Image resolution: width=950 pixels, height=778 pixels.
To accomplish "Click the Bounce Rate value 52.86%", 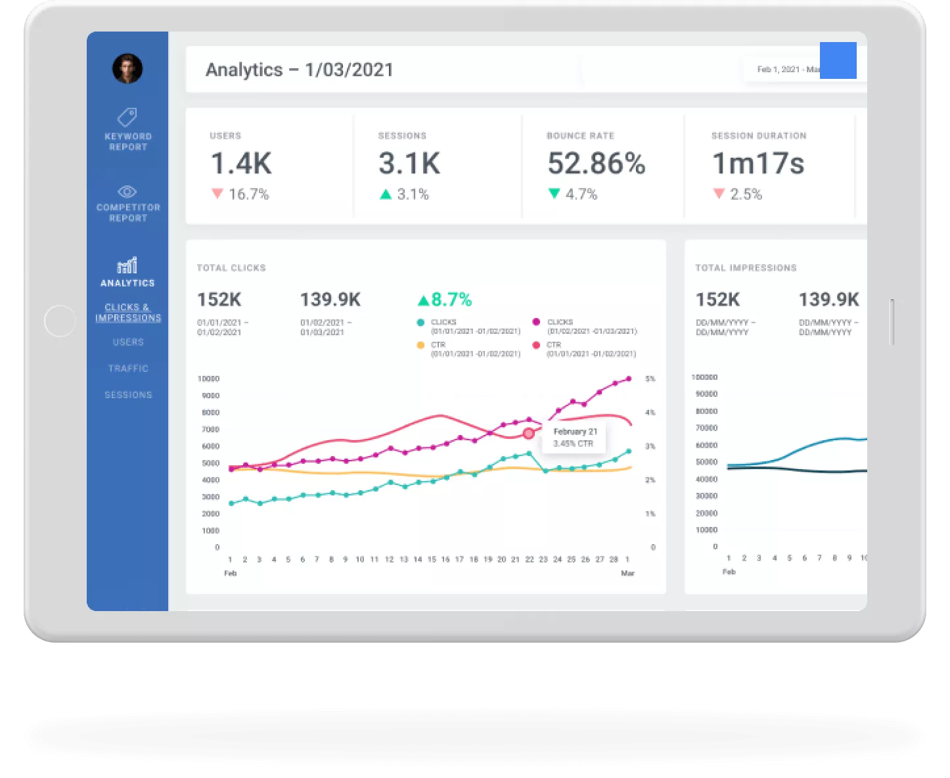I will (x=597, y=164).
